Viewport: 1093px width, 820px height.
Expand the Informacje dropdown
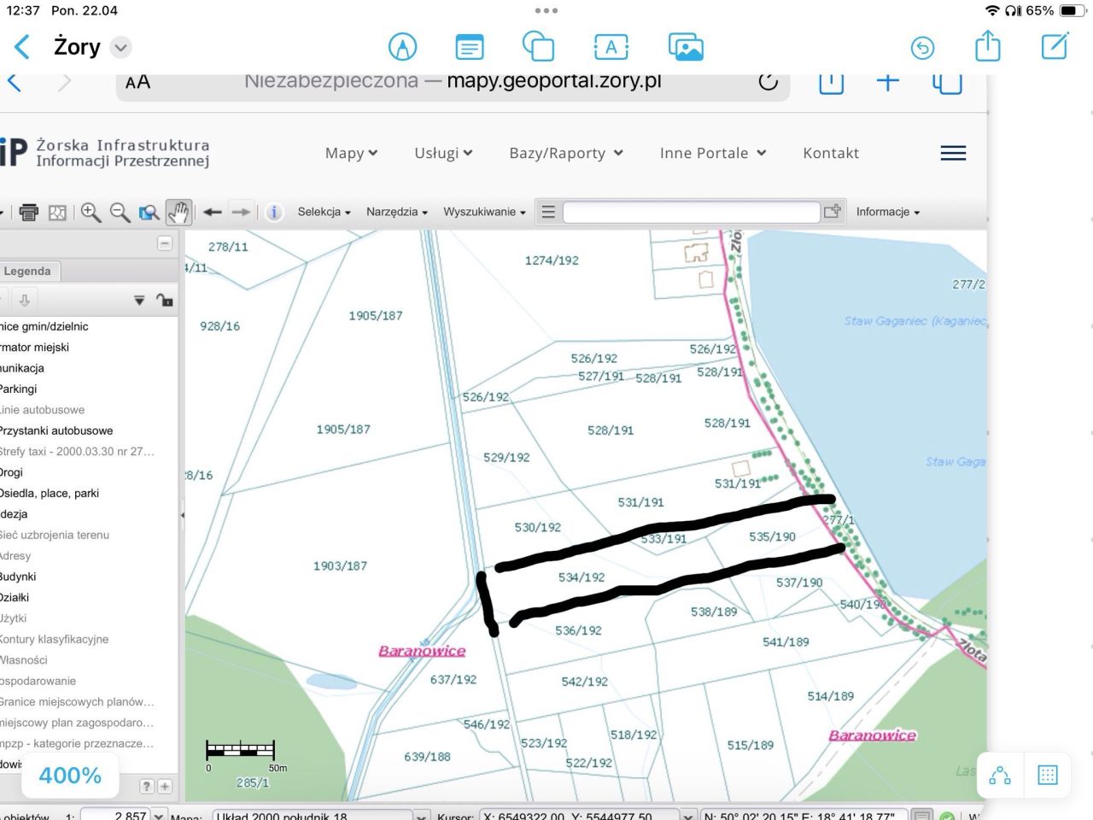pyautogui.click(x=888, y=212)
